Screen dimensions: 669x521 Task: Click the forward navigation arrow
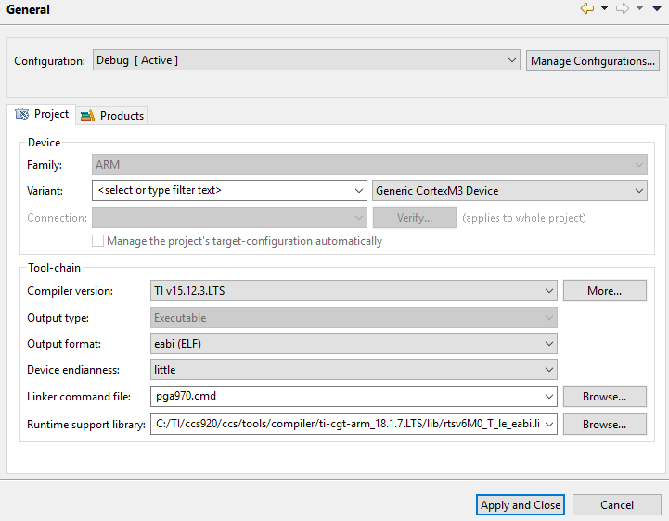click(x=623, y=9)
